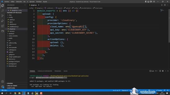Open the folder icon view below Extensions

pos(2,31)
